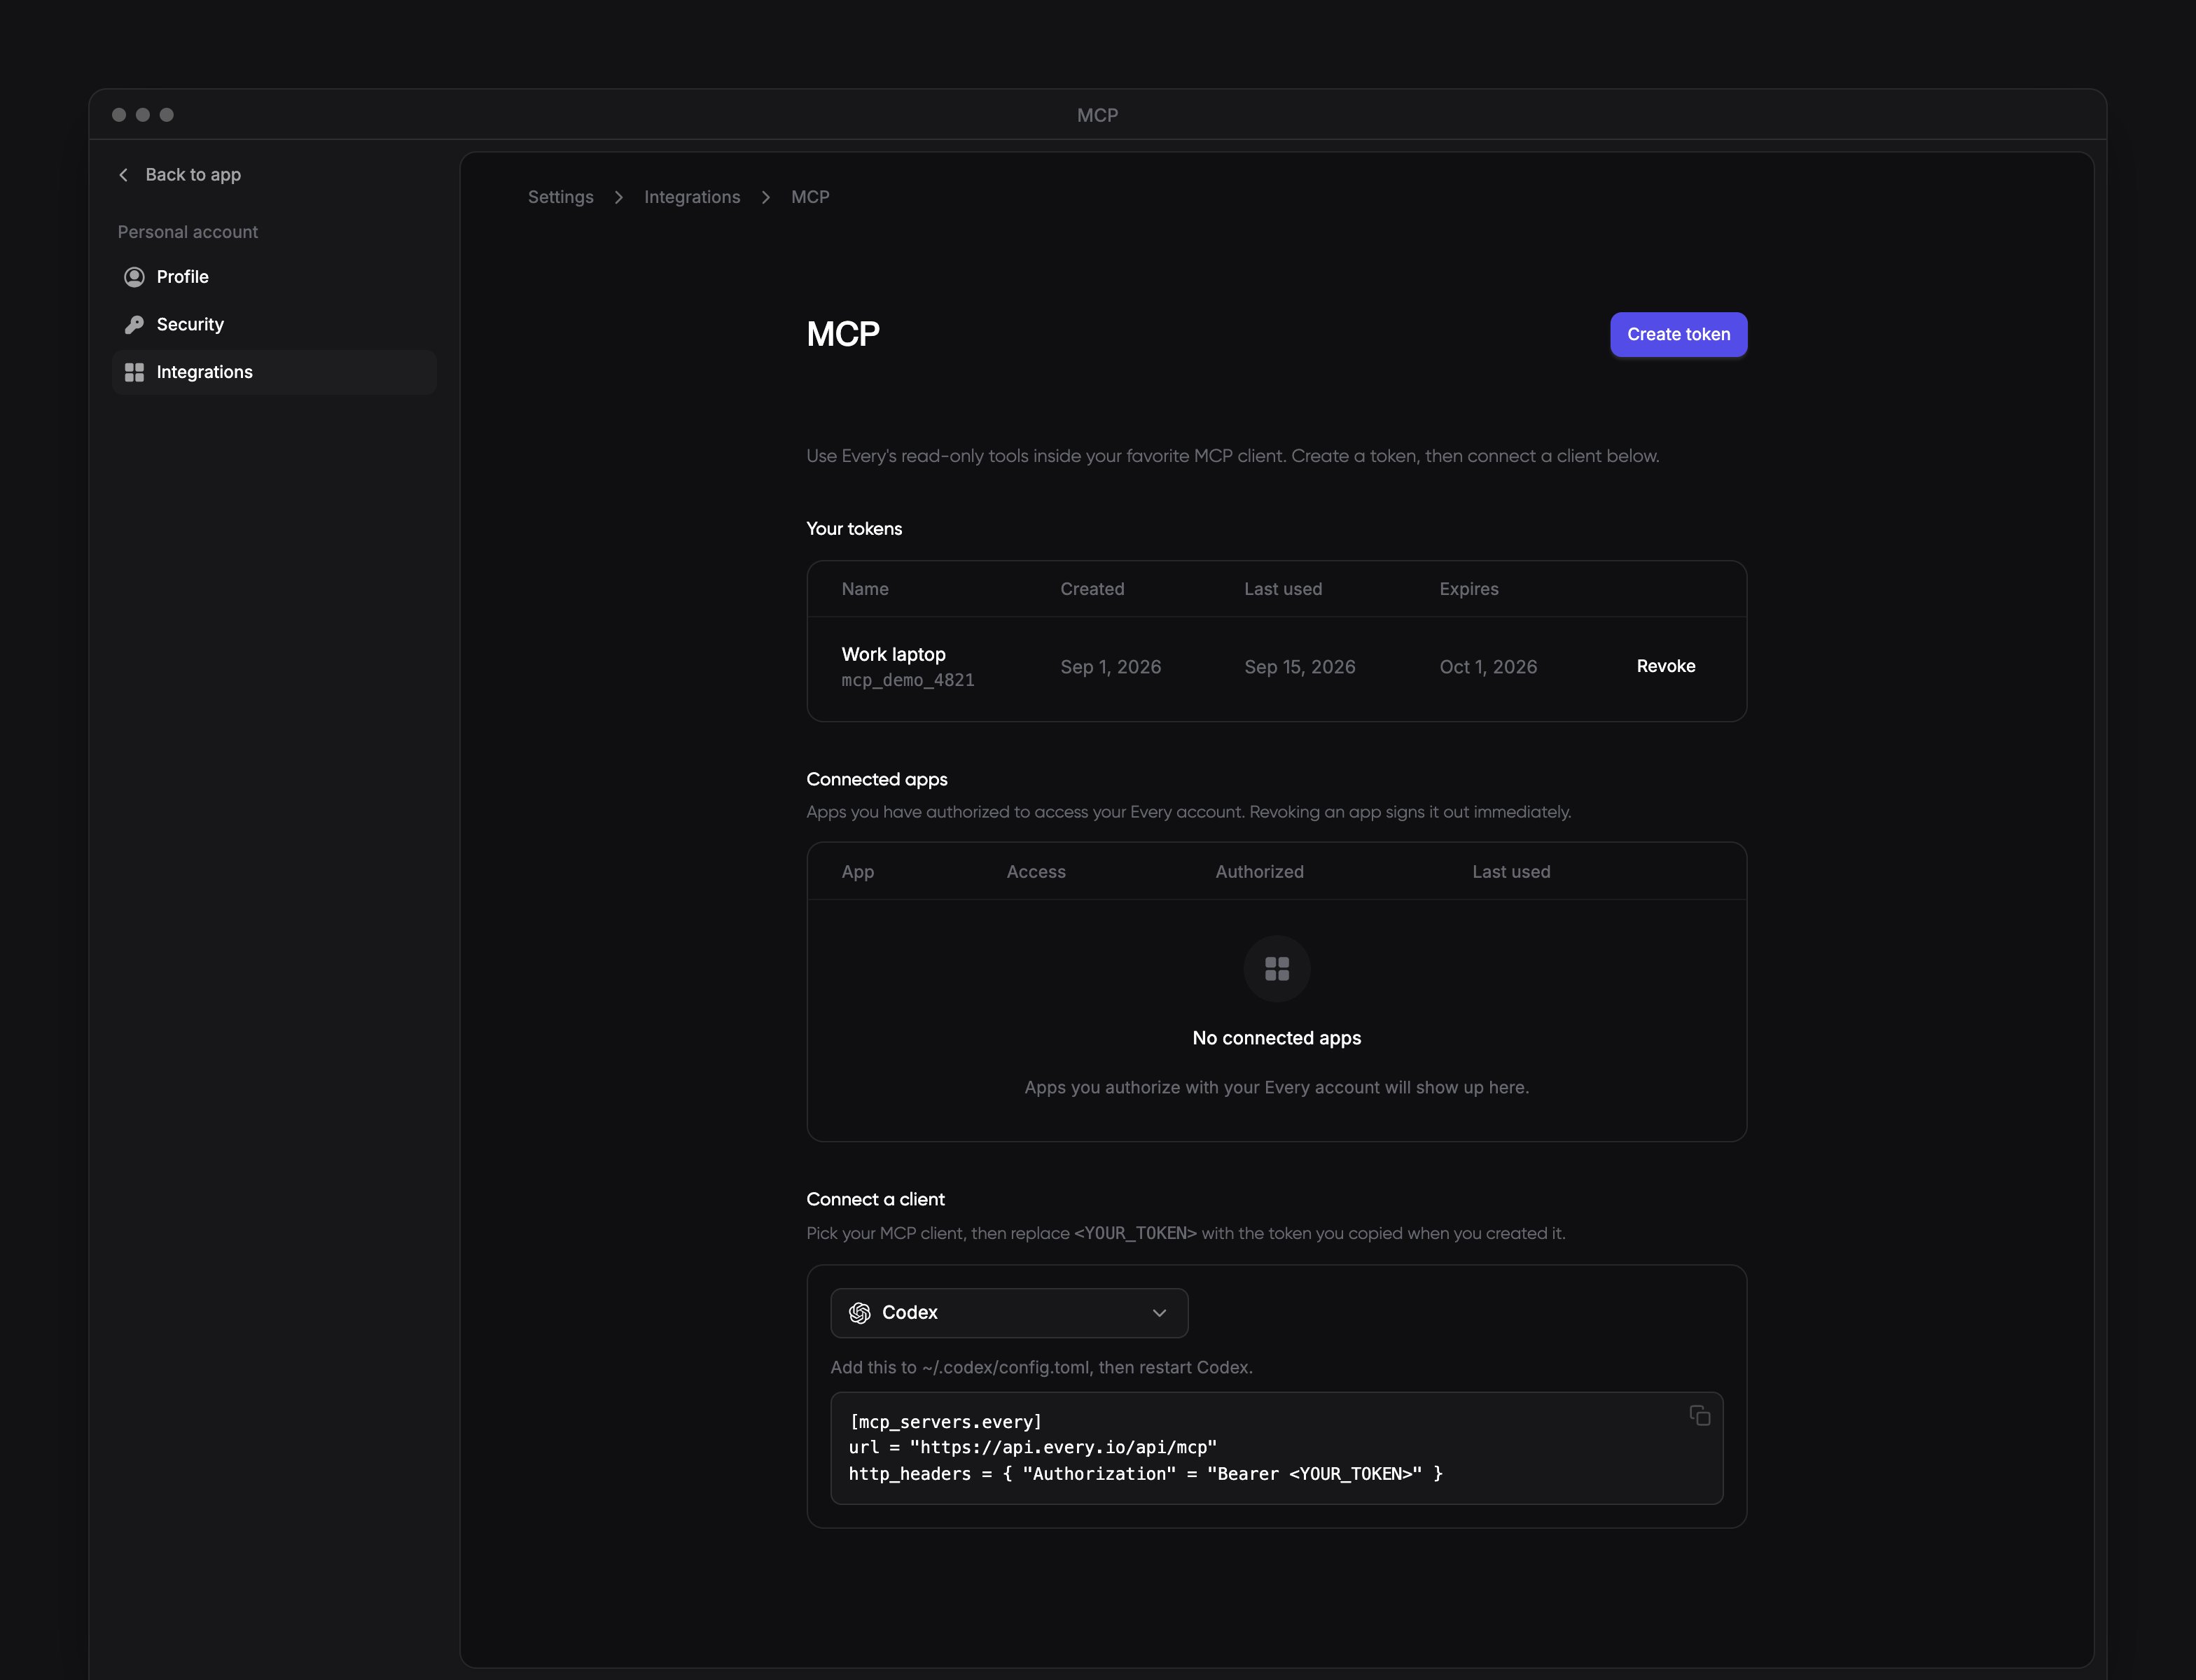The width and height of the screenshot is (2196, 1680).
Task: Click the window title MCP in title bar
Action: 1097,115
